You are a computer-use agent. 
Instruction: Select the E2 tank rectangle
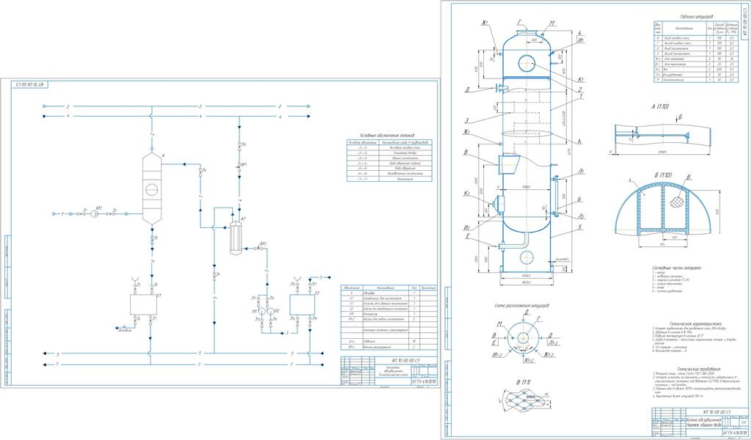coord(302,304)
